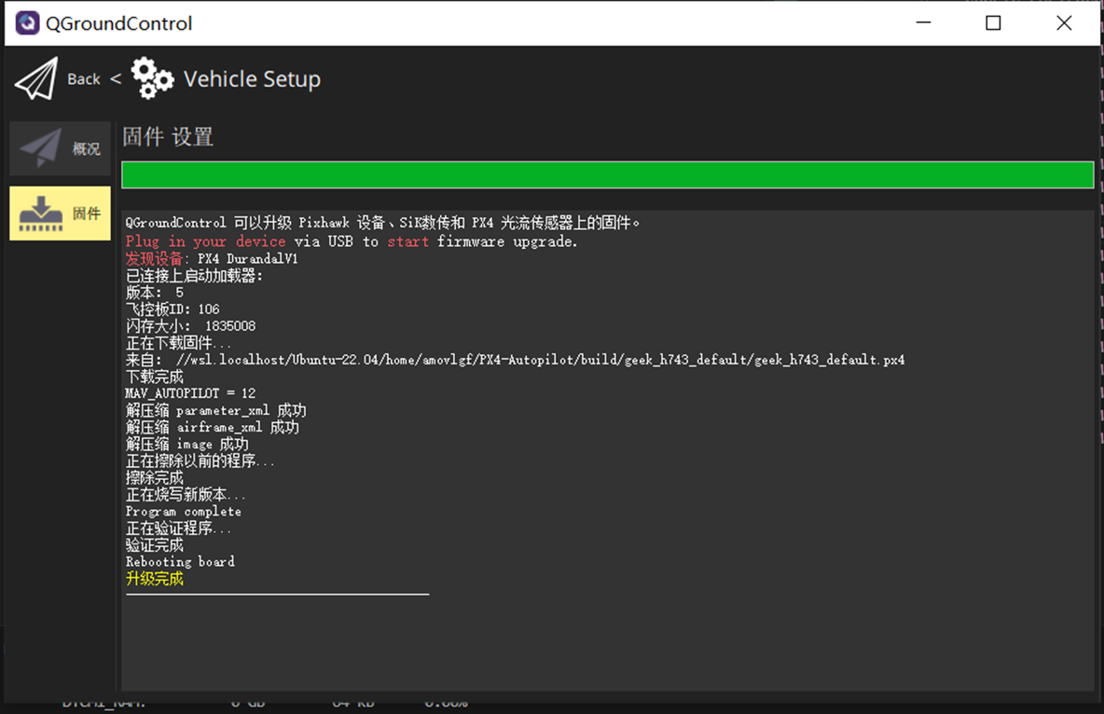Image resolution: width=1104 pixels, height=714 pixels.
Task: Click the Vehicle Setup gears icon
Action: [x=152, y=78]
